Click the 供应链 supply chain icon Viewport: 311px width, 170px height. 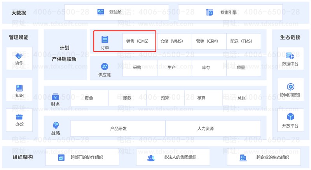(x=105, y=67)
